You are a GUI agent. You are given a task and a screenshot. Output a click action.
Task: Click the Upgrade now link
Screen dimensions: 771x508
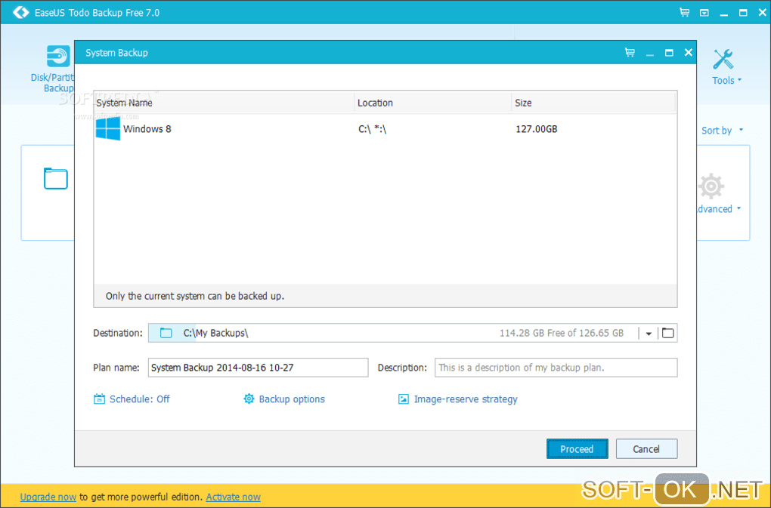pos(48,497)
